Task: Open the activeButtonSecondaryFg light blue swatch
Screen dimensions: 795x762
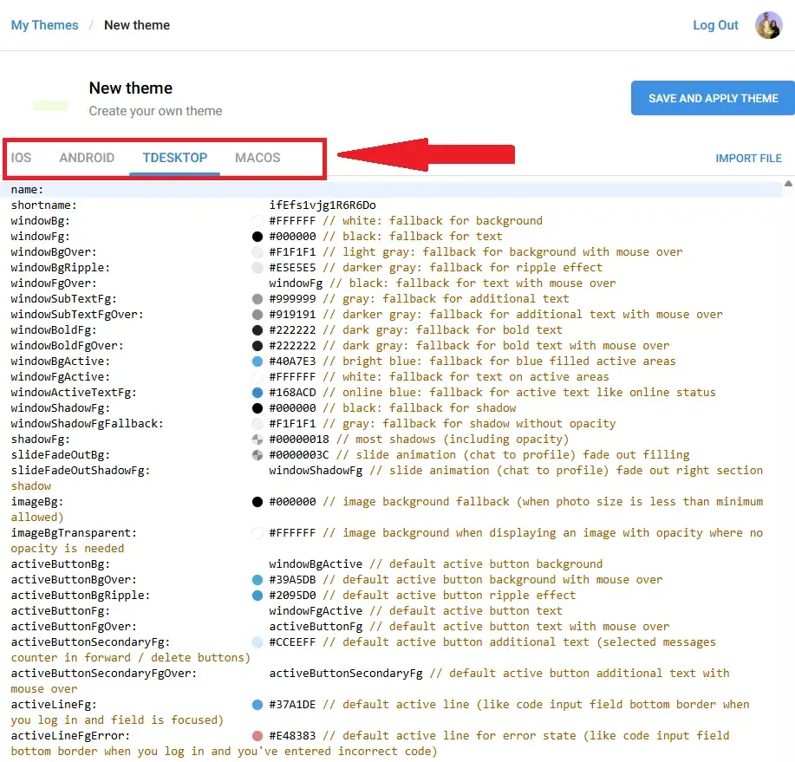Action: (x=257, y=642)
